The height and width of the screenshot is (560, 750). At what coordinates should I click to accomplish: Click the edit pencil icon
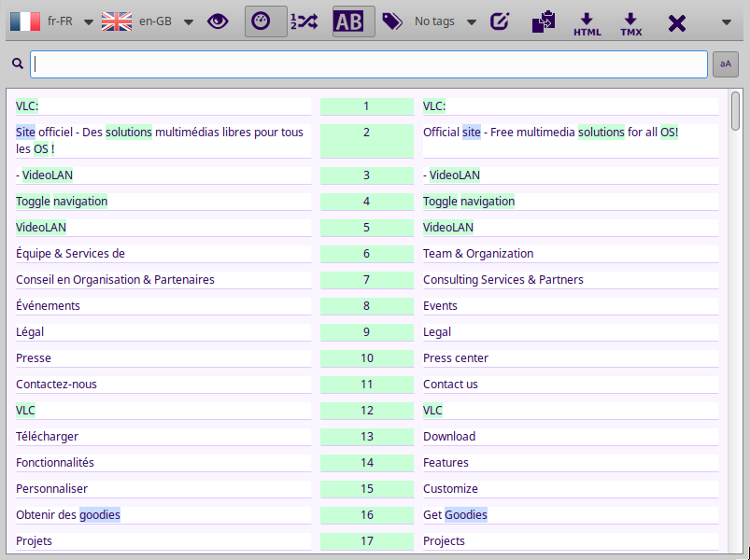click(x=501, y=21)
